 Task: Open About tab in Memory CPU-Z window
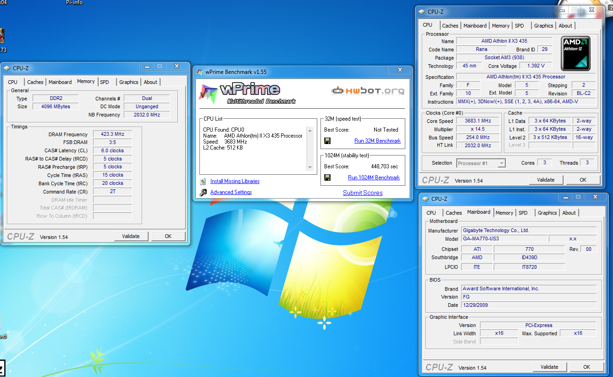pos(150,82)
